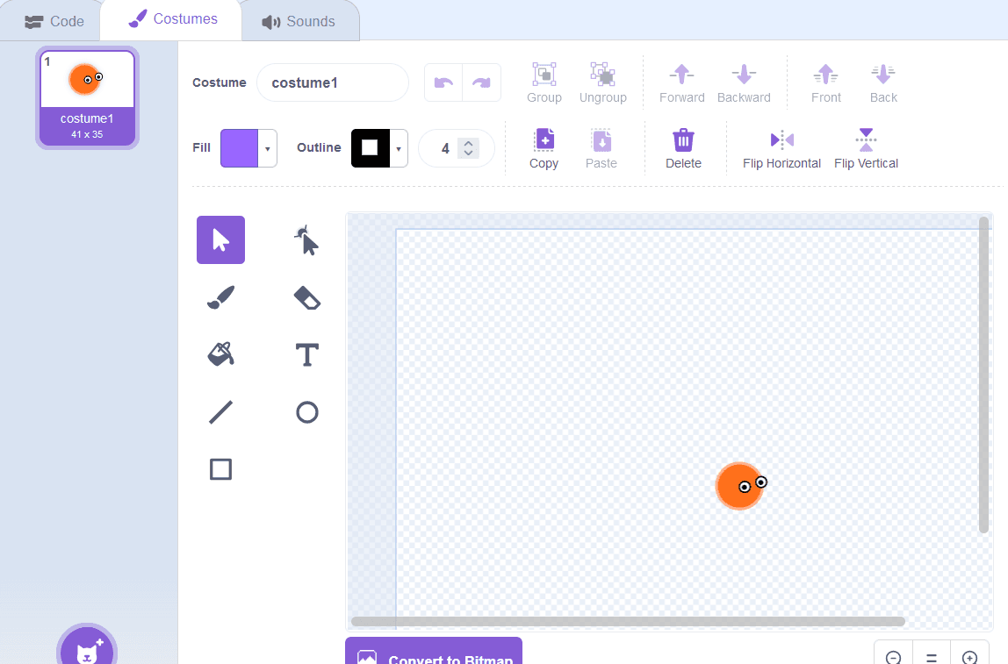Copy the selected costume element
This screenshot has height=664, width=1008.
[544, 147]
